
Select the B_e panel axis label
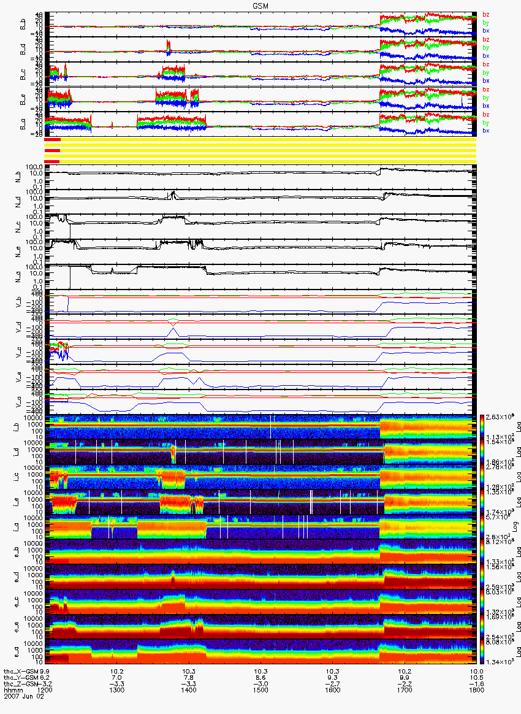23,100
